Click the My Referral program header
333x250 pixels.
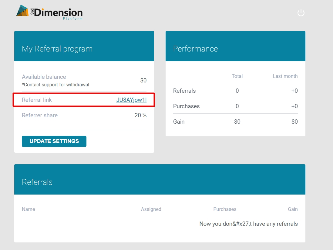pos(57,49)
